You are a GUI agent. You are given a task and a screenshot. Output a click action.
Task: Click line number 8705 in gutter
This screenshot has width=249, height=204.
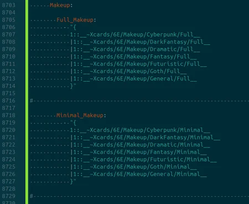click(8, 20)
